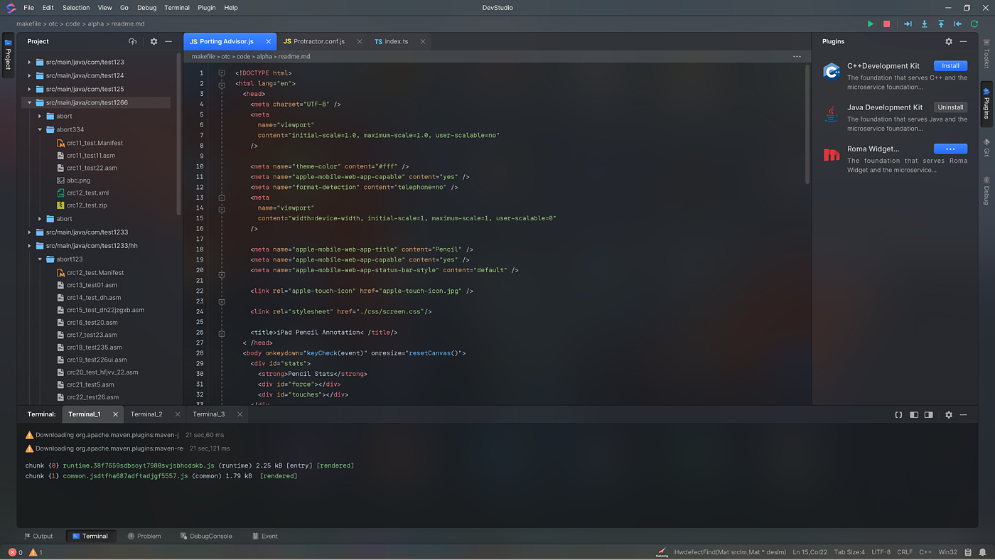Viewport: 995px width, 560px height.
Task: Open Project panel settings gear
Action: 154,42
